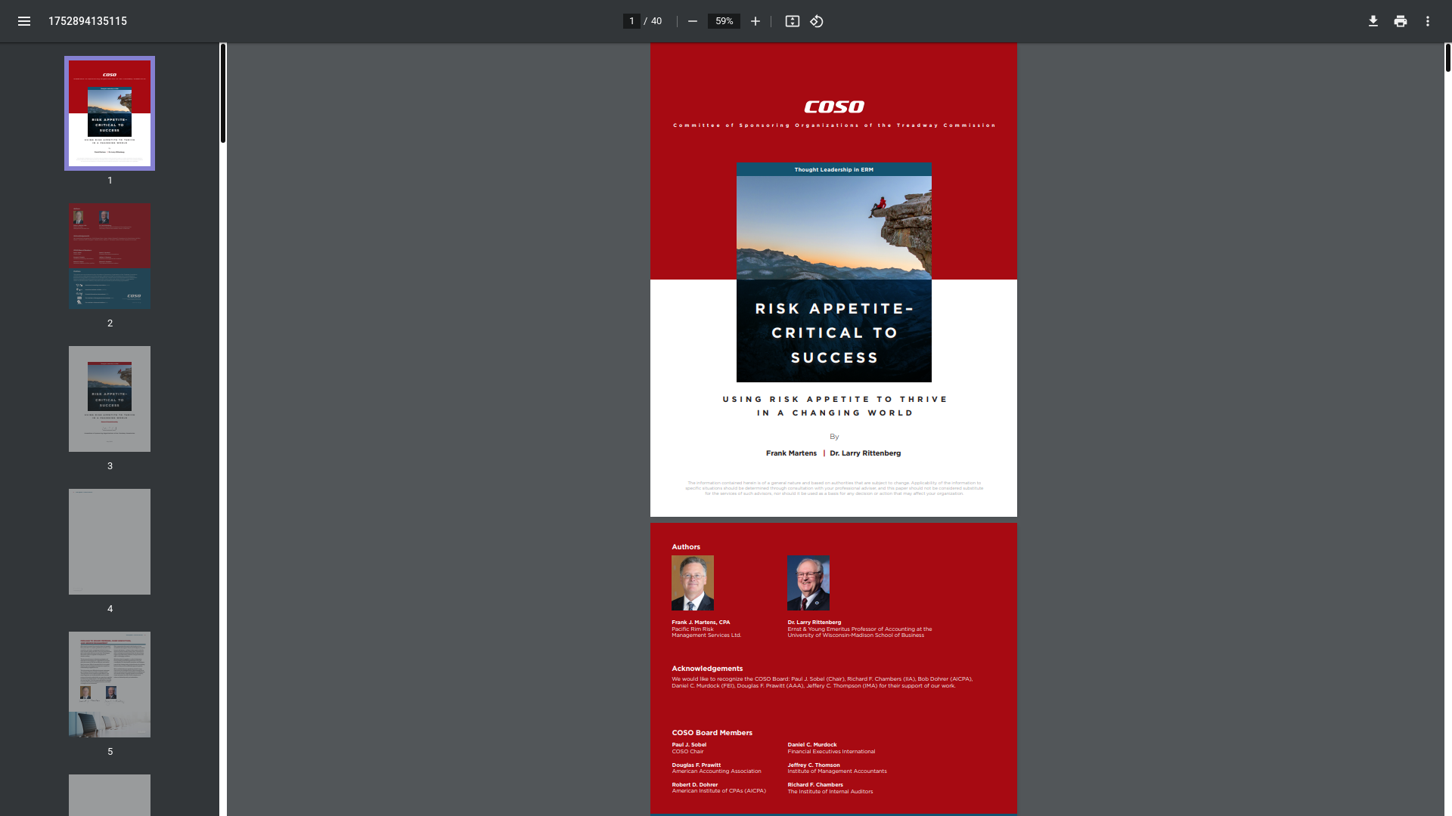Click board member Jeffrey C. Thomson
Viewport: 1452px width, 816px height.
(x=814, y=765)
